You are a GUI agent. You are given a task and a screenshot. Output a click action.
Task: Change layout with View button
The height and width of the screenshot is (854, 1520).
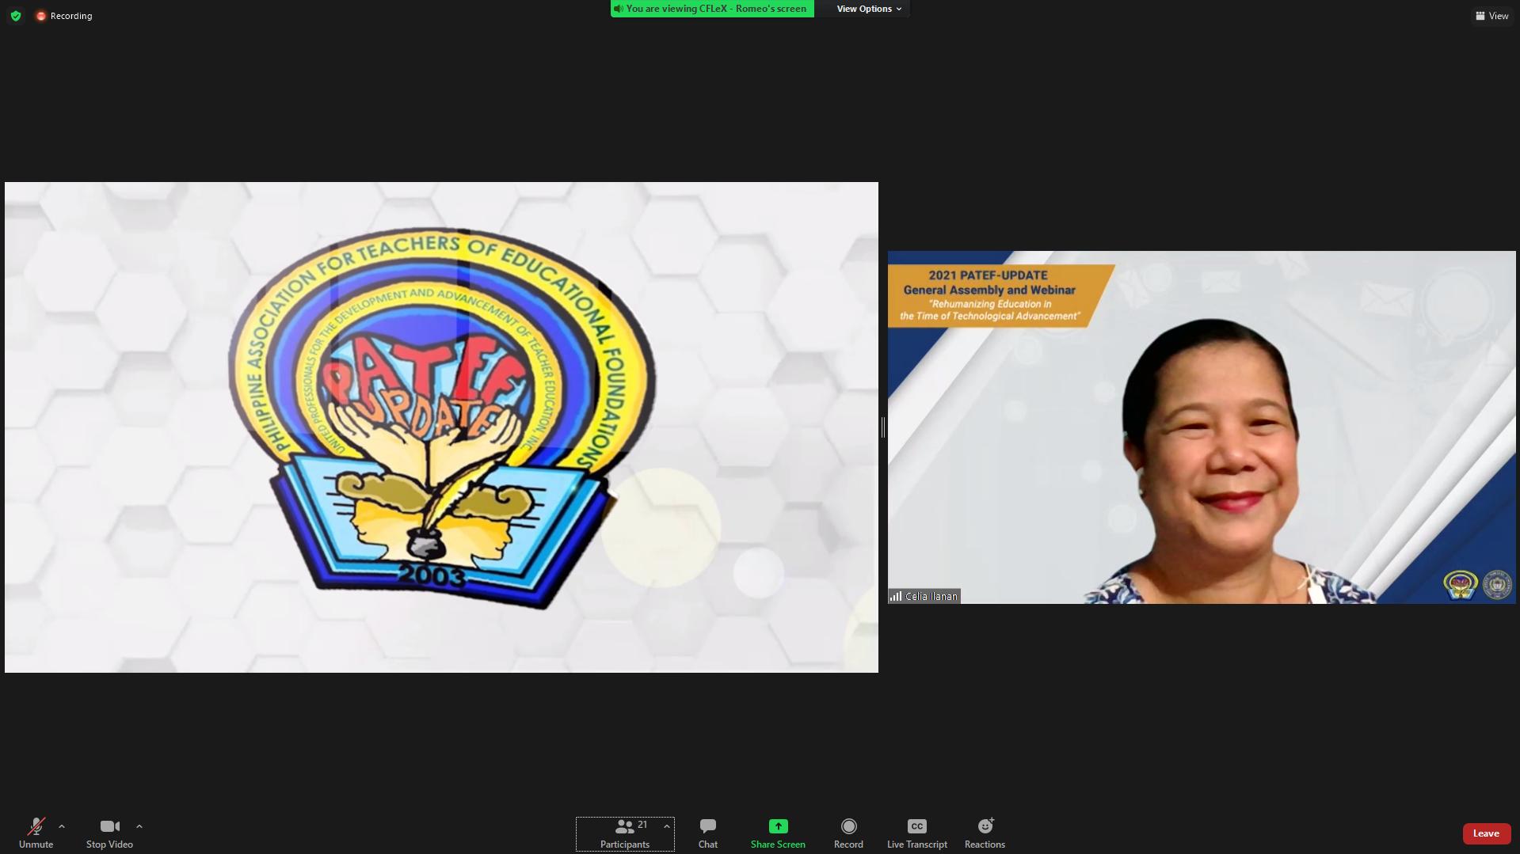tap(1491, 16)
